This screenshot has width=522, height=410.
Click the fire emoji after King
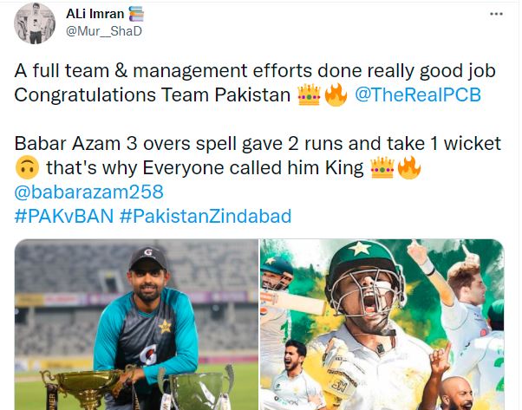(408, 167)
